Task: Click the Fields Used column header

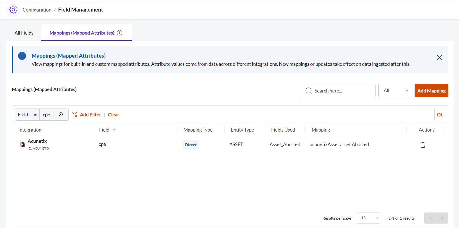Action: coord(283,130)
